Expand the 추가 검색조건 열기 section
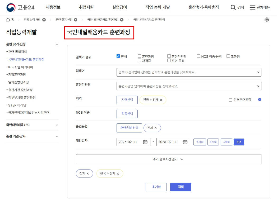 (168, 159)
